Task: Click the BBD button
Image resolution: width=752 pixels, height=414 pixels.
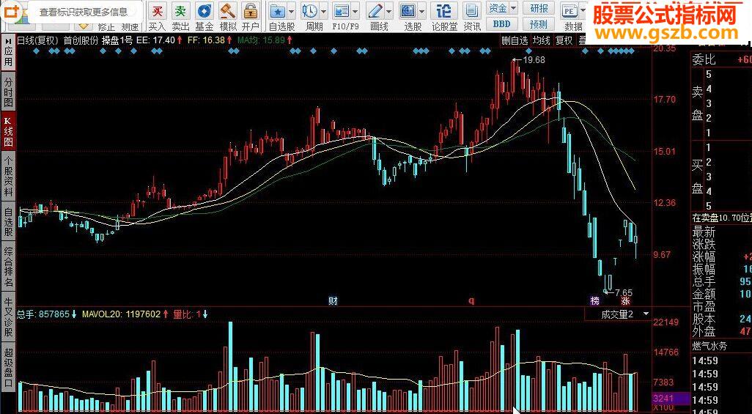Action: click(501, 23)
